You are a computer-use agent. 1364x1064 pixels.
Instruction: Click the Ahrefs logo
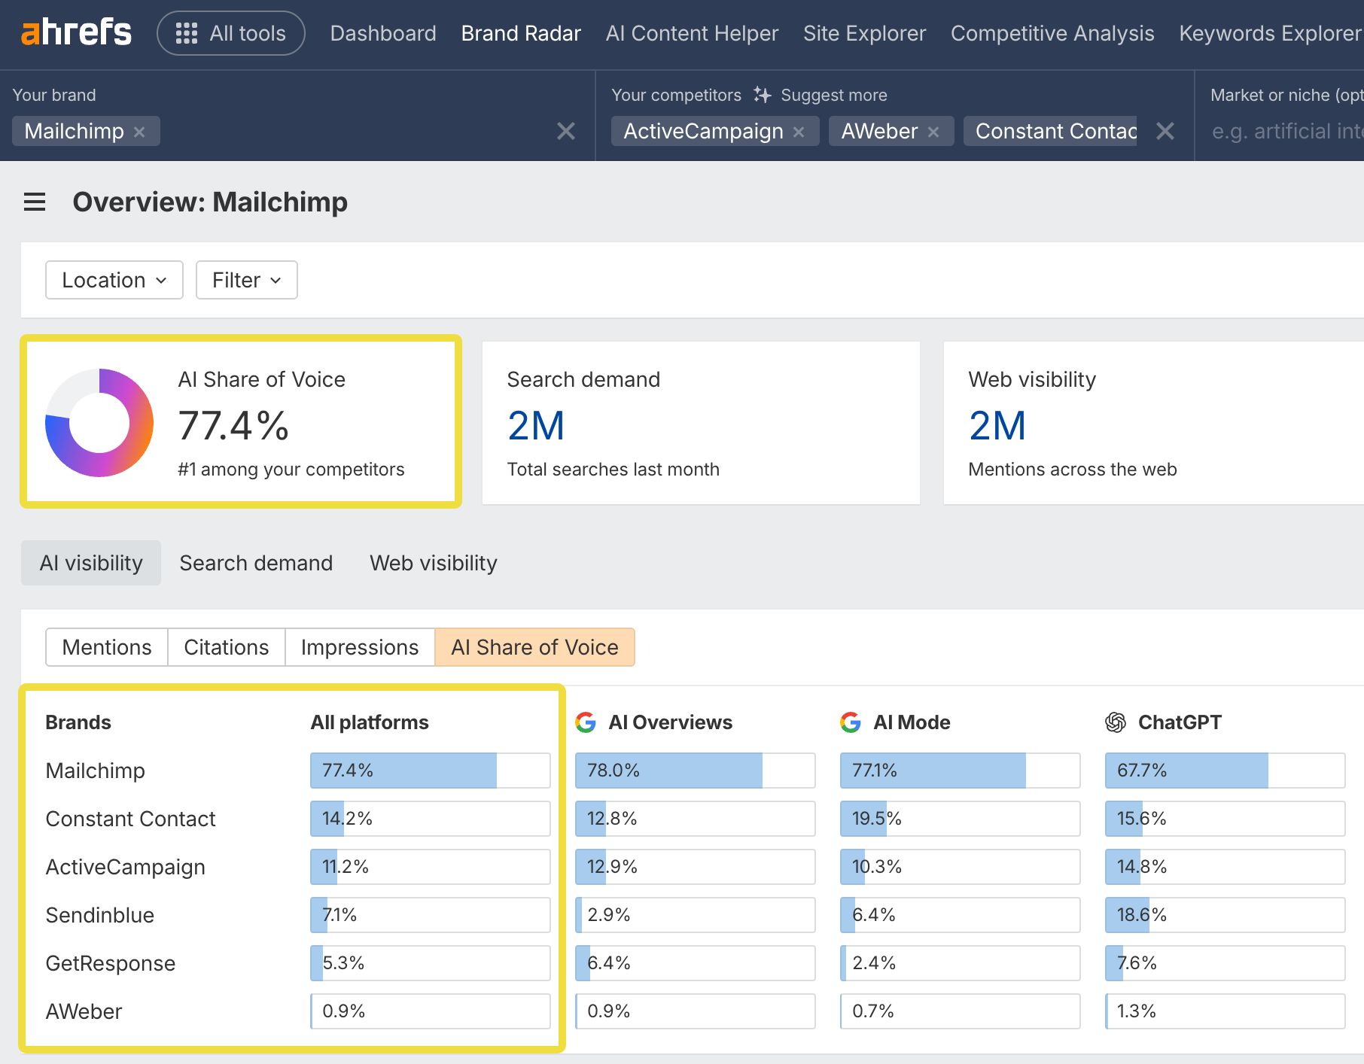coord(76,33)
